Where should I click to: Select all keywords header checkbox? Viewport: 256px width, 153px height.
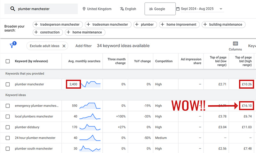pos(8,61)
